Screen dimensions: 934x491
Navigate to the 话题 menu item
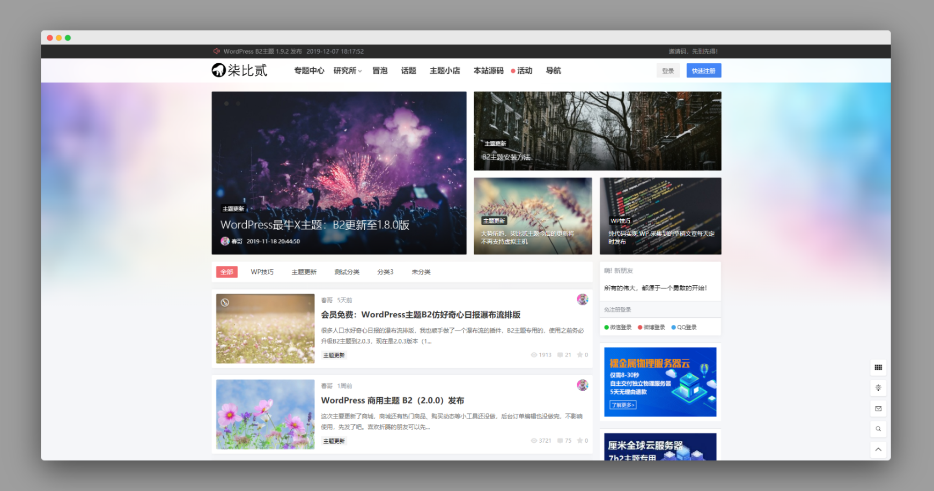(408, 70)
